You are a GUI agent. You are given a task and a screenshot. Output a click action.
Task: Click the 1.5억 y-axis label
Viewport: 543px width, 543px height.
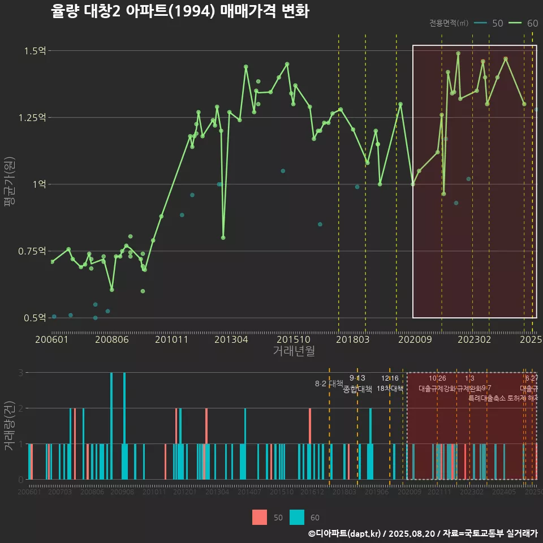[x=35, y=51]
